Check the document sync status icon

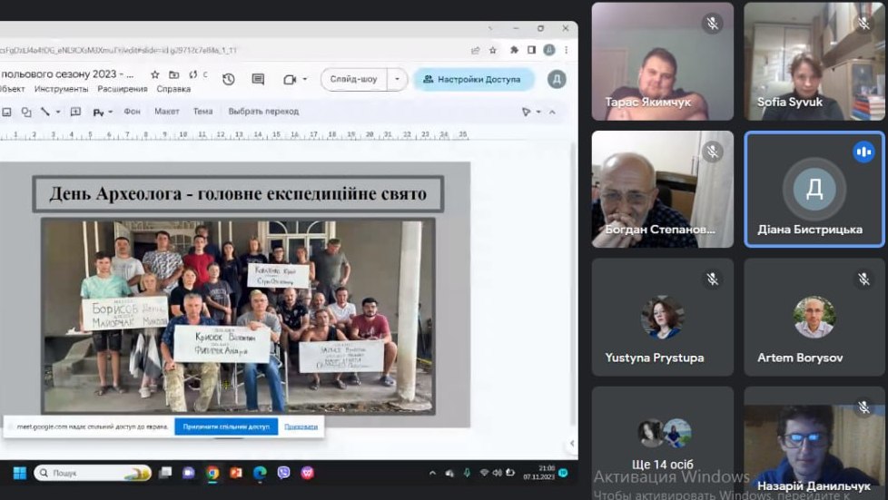193,74
